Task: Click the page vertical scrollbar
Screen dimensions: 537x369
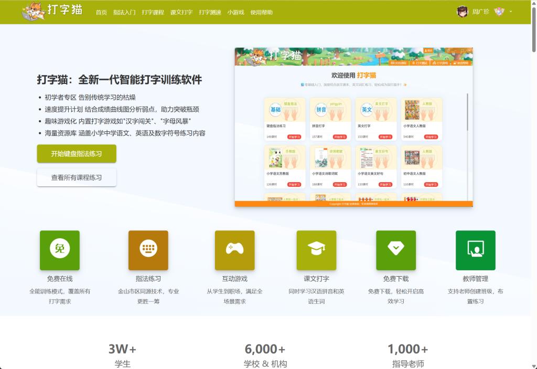Action: 534,31
